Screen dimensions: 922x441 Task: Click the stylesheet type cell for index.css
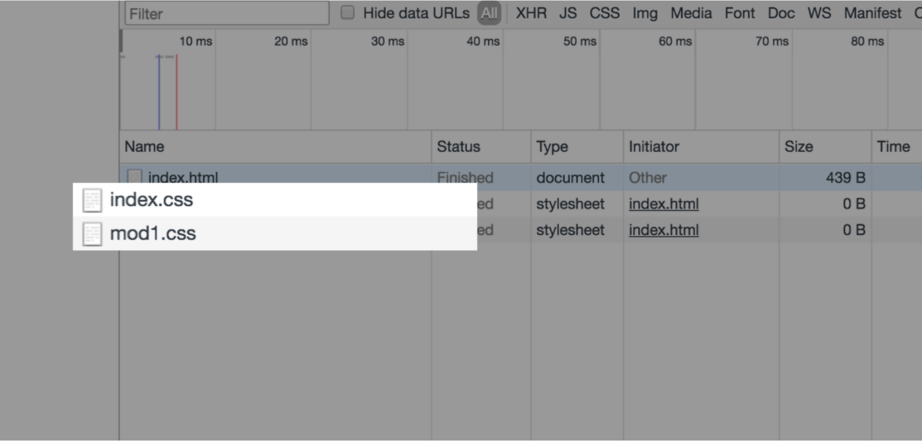571,204
